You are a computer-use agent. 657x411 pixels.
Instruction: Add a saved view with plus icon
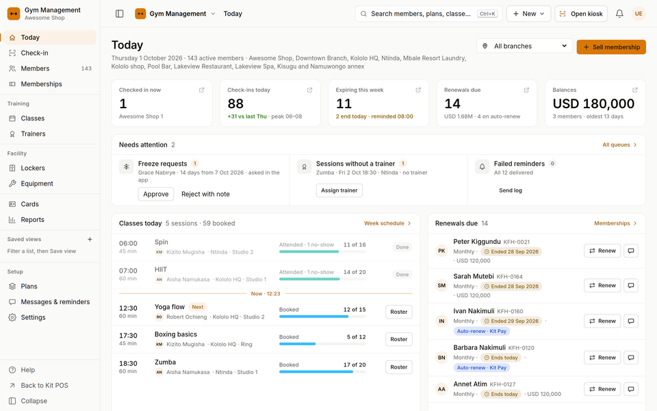tap(90, 240)
